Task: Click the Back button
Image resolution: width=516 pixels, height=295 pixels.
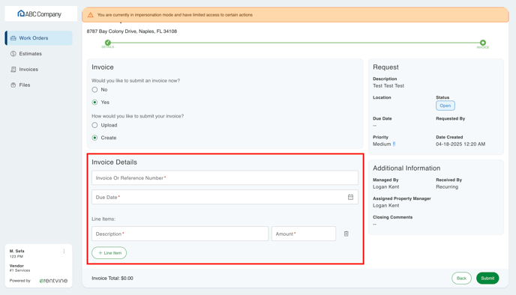Action: click(461, 278)
